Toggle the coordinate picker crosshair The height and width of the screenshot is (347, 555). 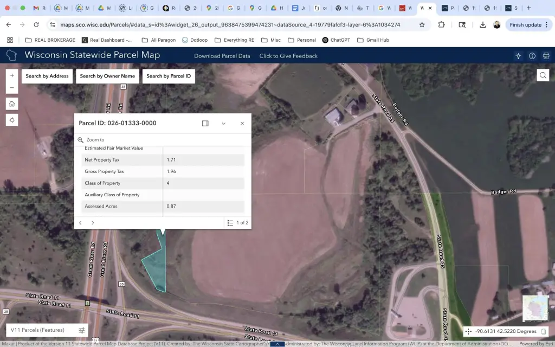[468, 331]
